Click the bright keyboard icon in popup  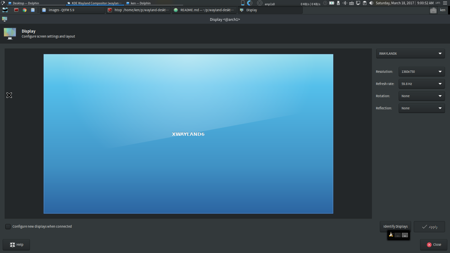[405, 235]
